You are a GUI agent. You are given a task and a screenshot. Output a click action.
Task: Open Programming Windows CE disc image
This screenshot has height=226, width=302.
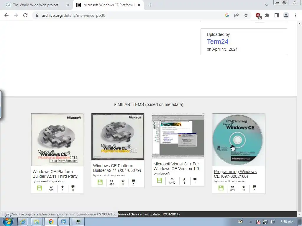(x=239, y=140)
